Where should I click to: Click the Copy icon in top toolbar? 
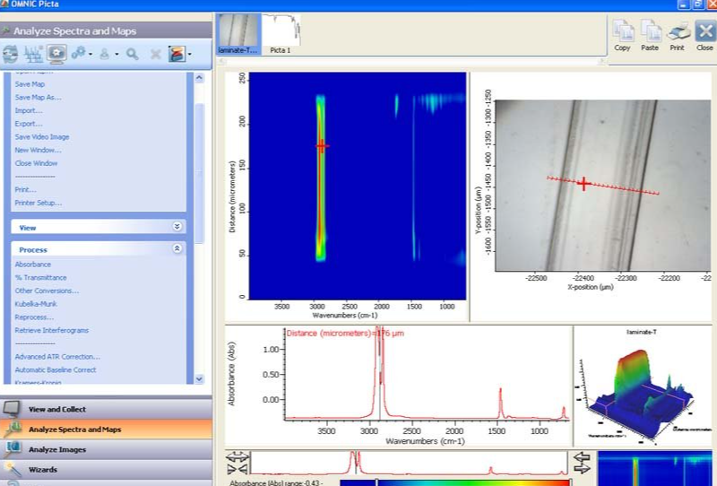coord(622,31)
